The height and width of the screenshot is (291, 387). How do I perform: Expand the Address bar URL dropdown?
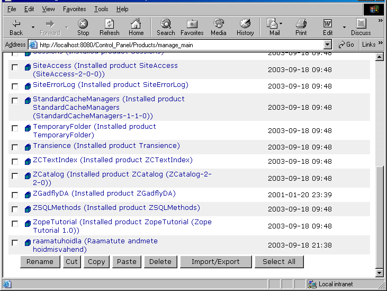(328, 45)
